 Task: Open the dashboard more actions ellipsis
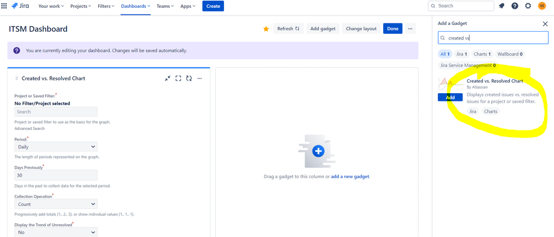(410, 29)
